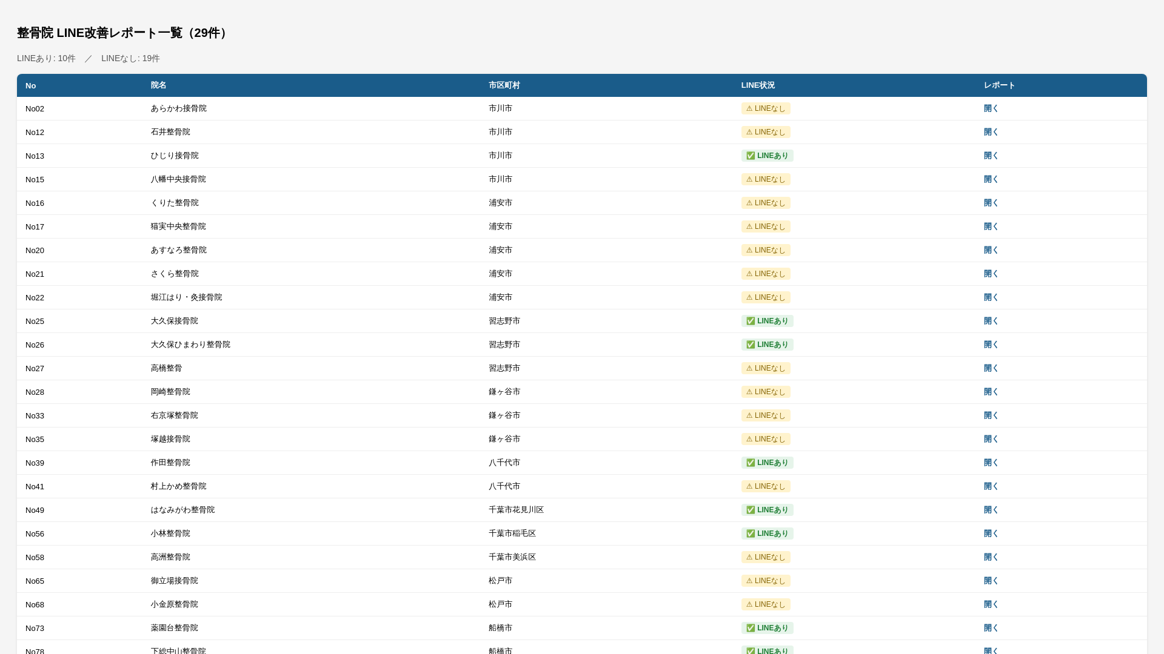Click the LINEあり badge for ひじり接骨院

(767, 156)
